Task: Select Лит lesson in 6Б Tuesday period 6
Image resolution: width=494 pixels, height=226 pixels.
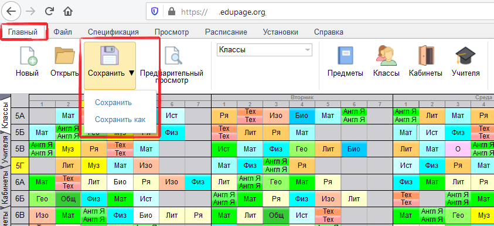Action: [x=354, y=199]
